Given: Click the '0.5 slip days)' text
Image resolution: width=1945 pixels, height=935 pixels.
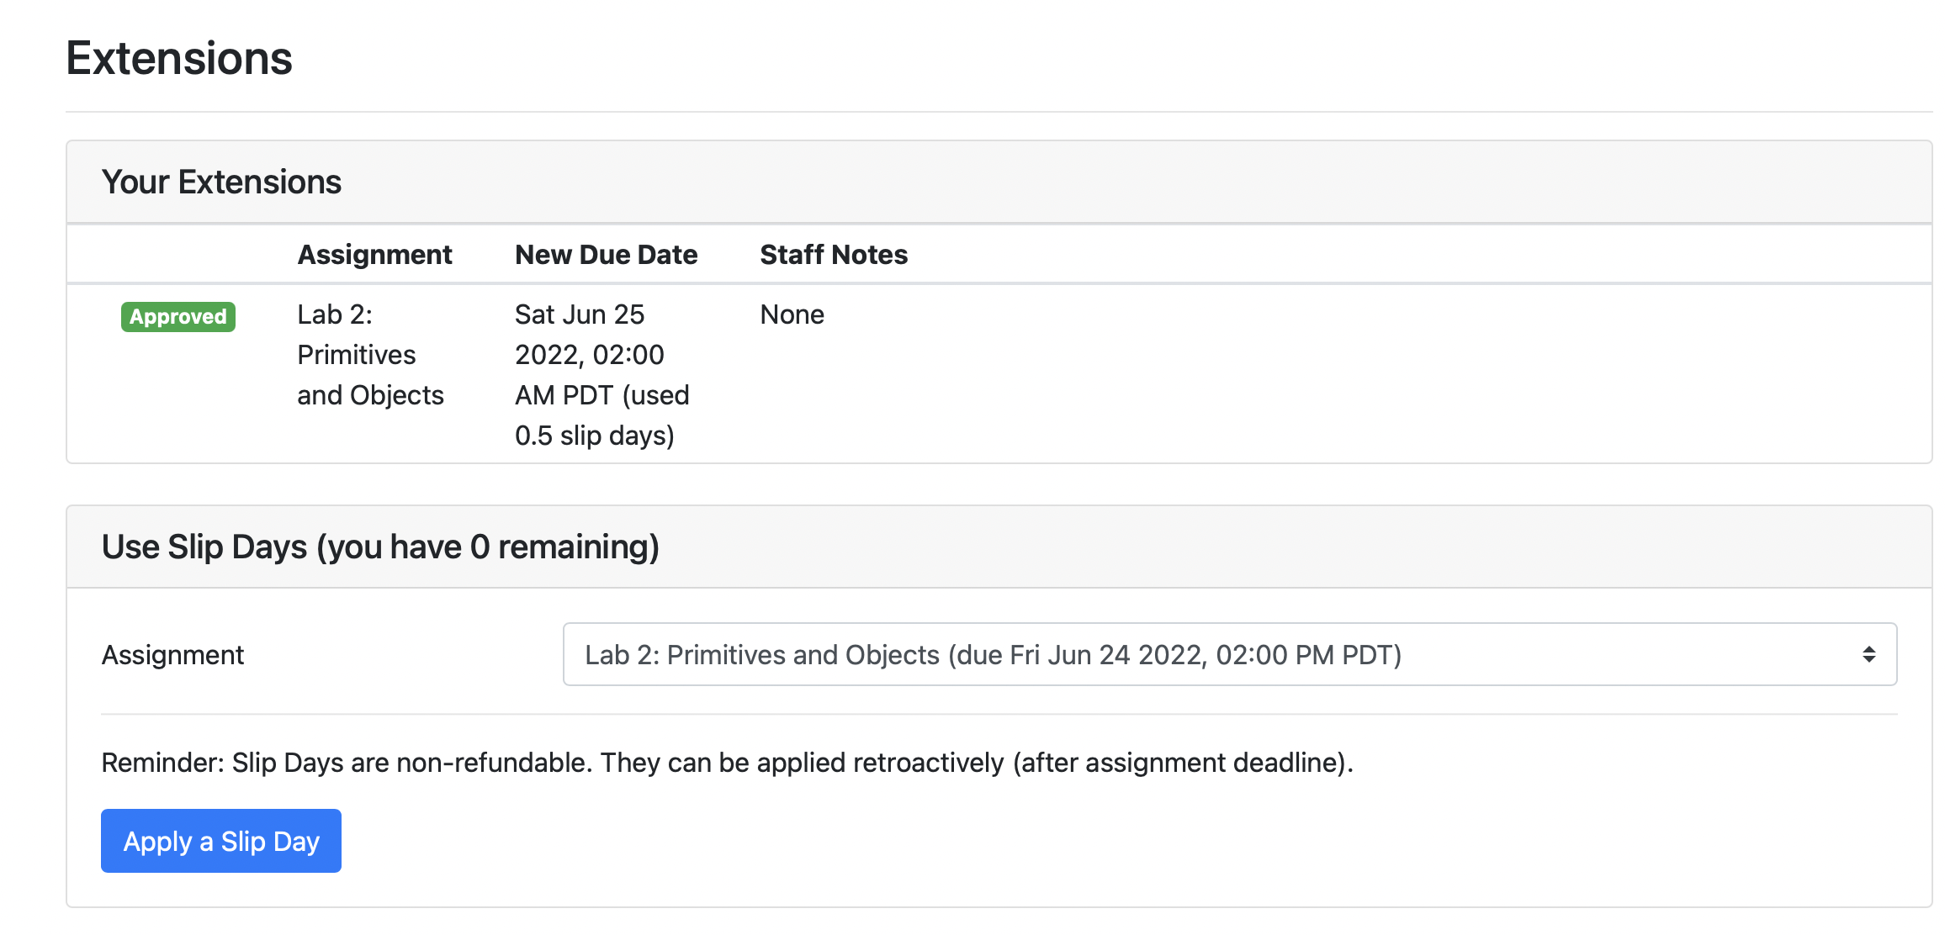Looking at the screenshot, I should pyautogui.click(x=594, y=436).
